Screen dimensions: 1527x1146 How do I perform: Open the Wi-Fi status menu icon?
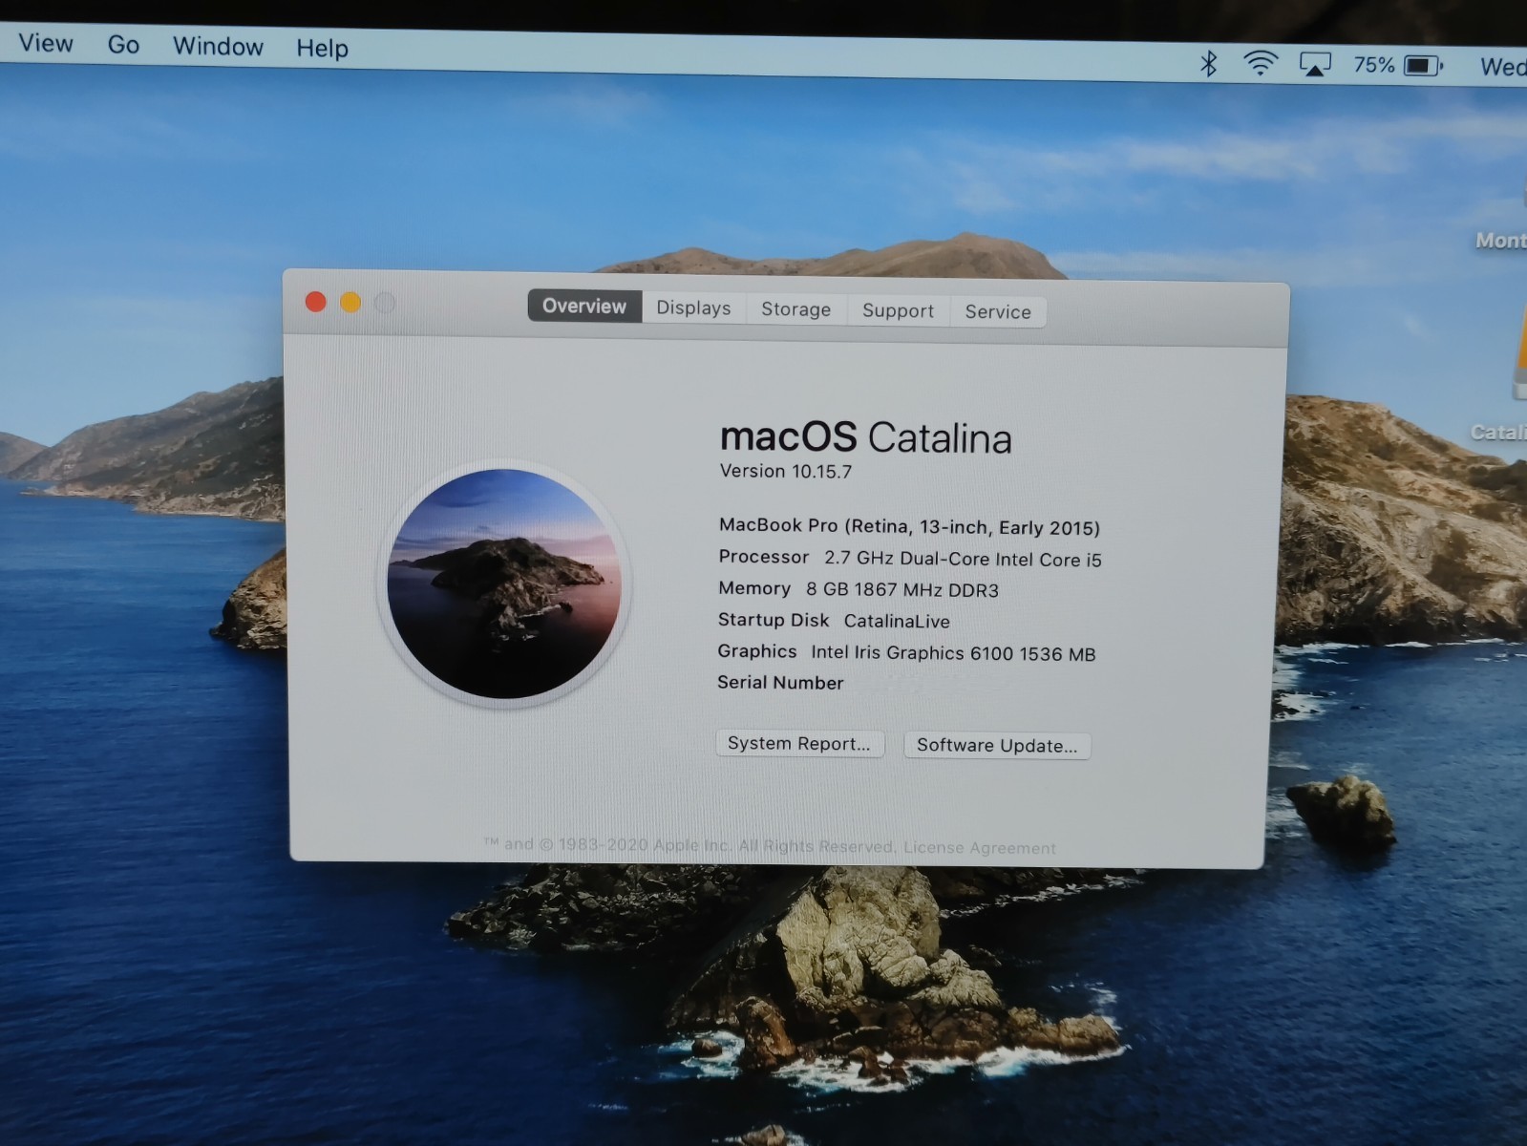1261,64
